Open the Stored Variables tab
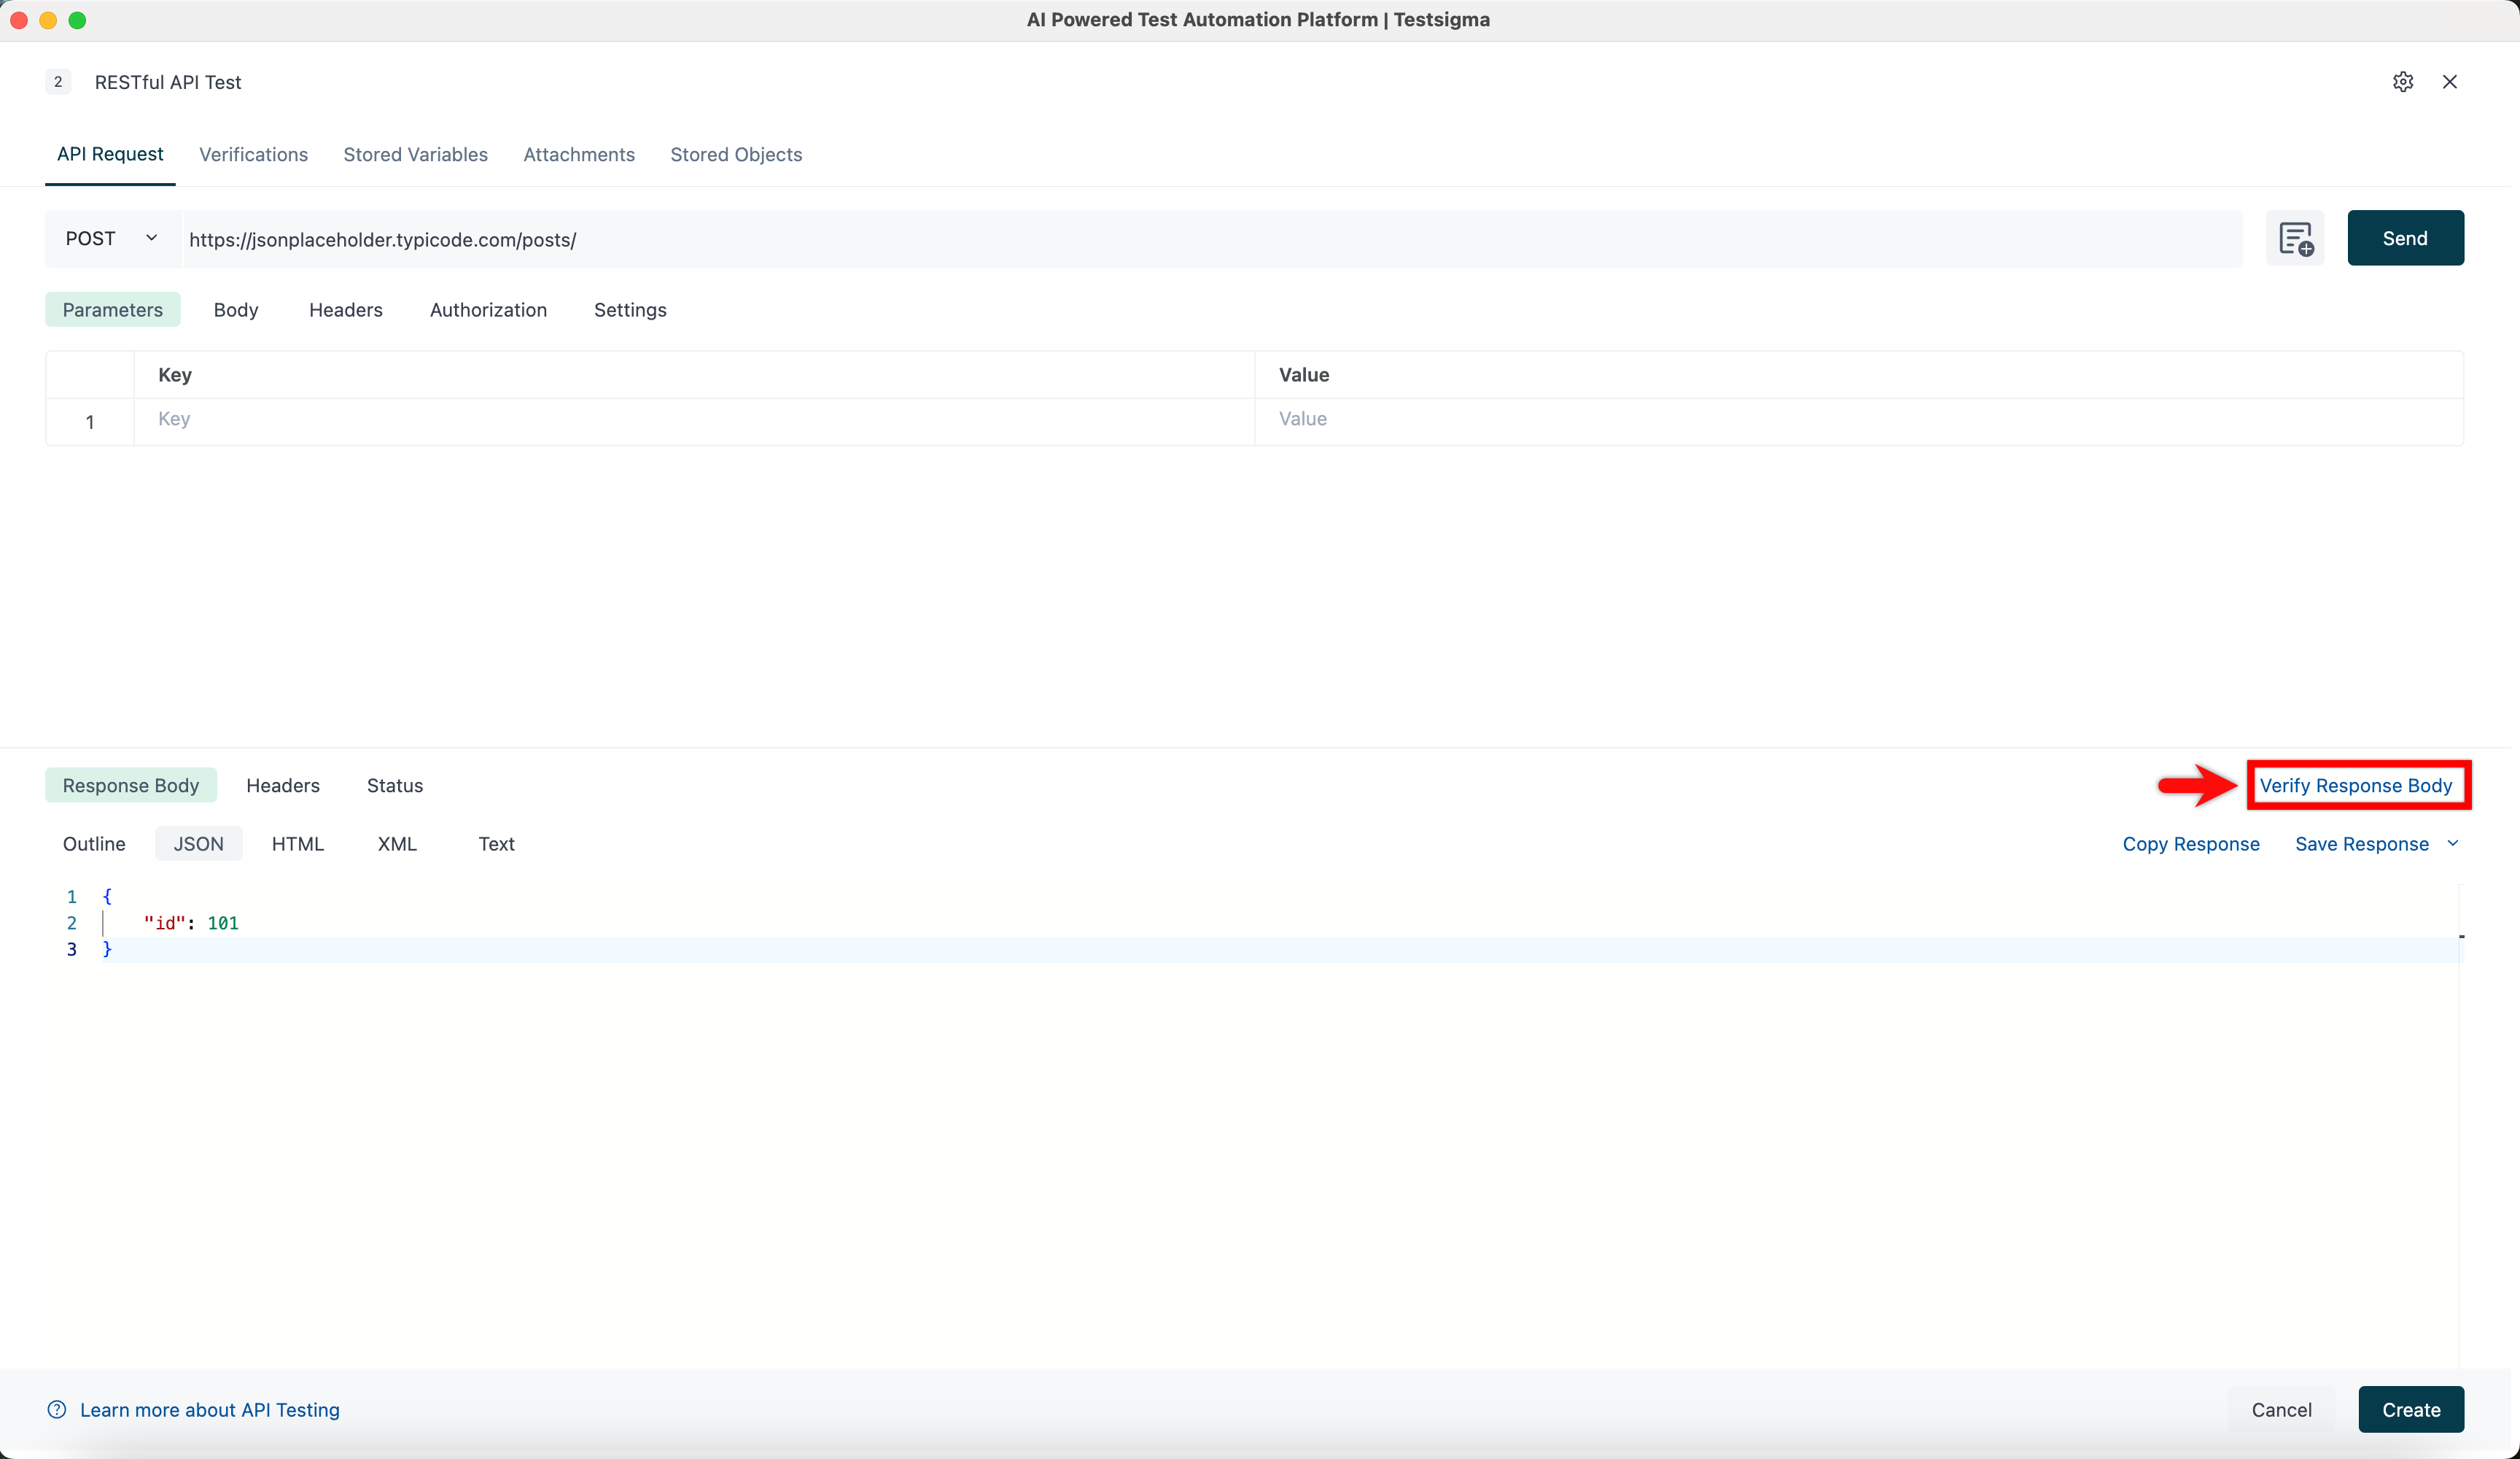 [415, 155]
